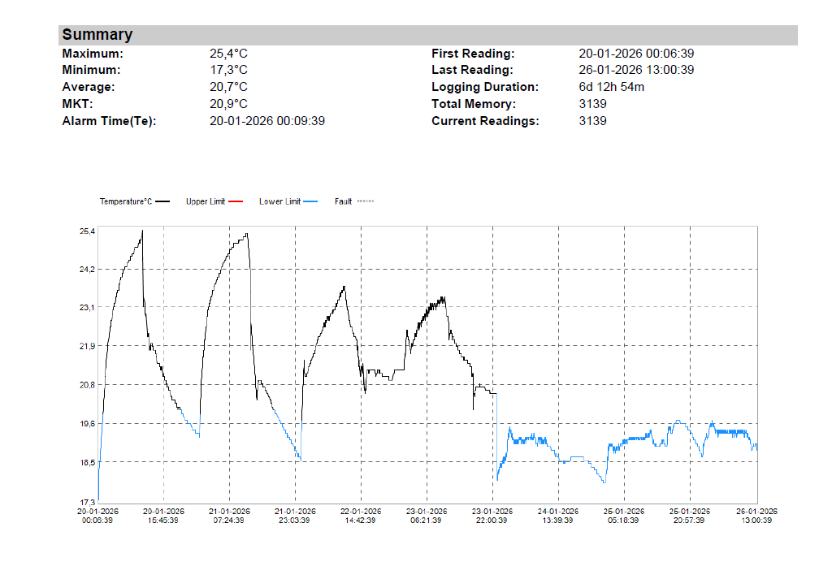Click the 22-01-2026 14:42:39 x-axis label

(x=362, y=516)
